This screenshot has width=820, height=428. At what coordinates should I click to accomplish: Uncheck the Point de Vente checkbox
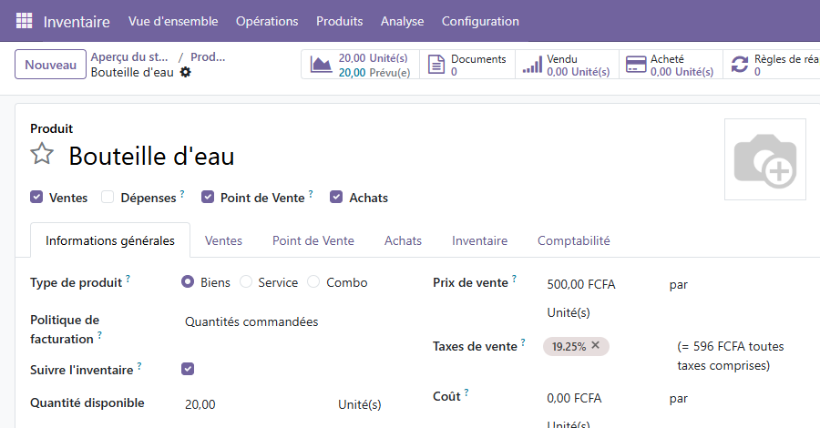pos(208,197)
